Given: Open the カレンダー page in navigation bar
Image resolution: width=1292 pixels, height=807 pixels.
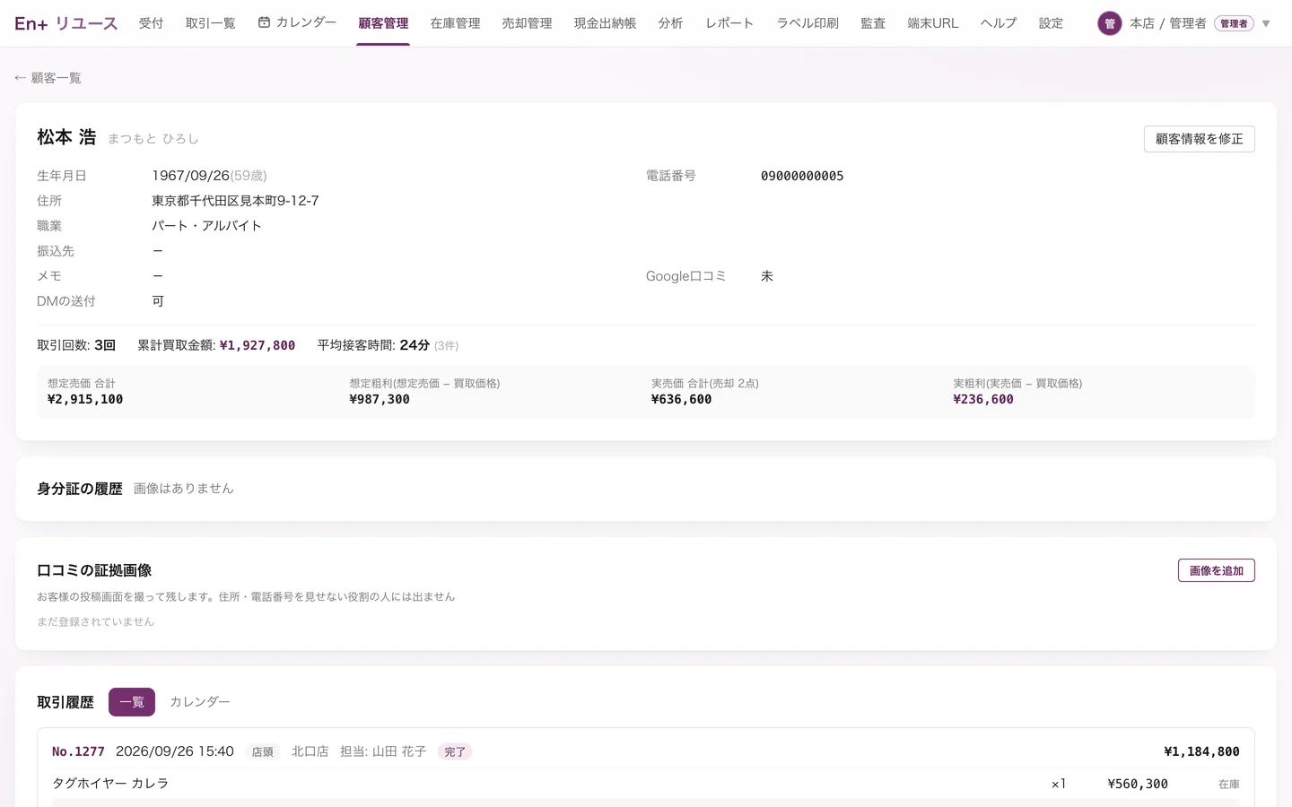Looking at the screenshot, I should coord(297,22).
